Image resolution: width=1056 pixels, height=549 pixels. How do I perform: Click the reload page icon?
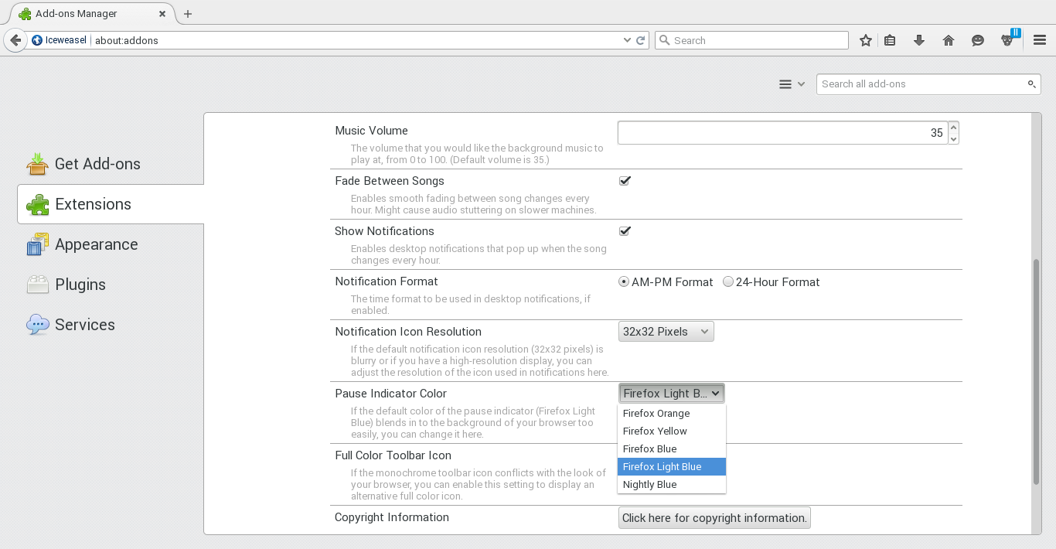tap(641, 40)
